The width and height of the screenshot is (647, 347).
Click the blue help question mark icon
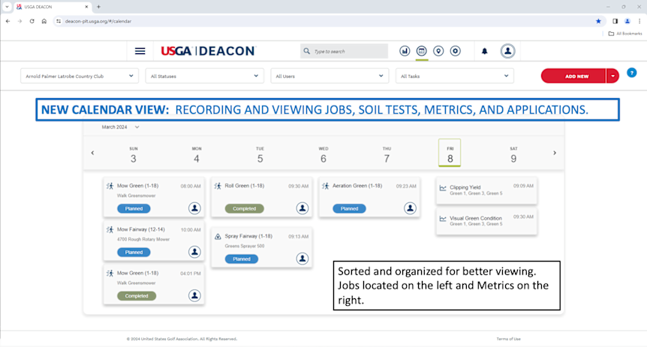(x=631, y=73)
